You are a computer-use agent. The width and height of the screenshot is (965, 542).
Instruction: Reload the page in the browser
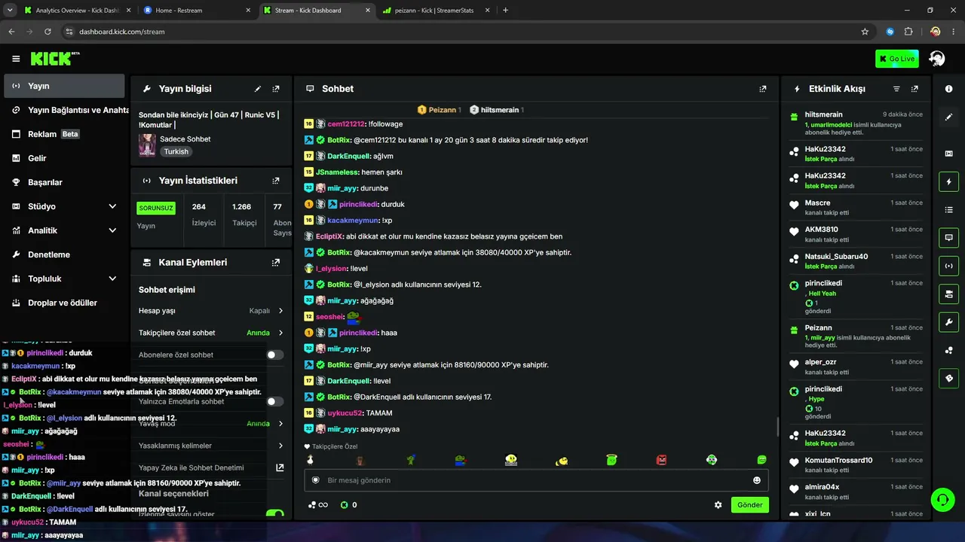(x=47, y=32)
